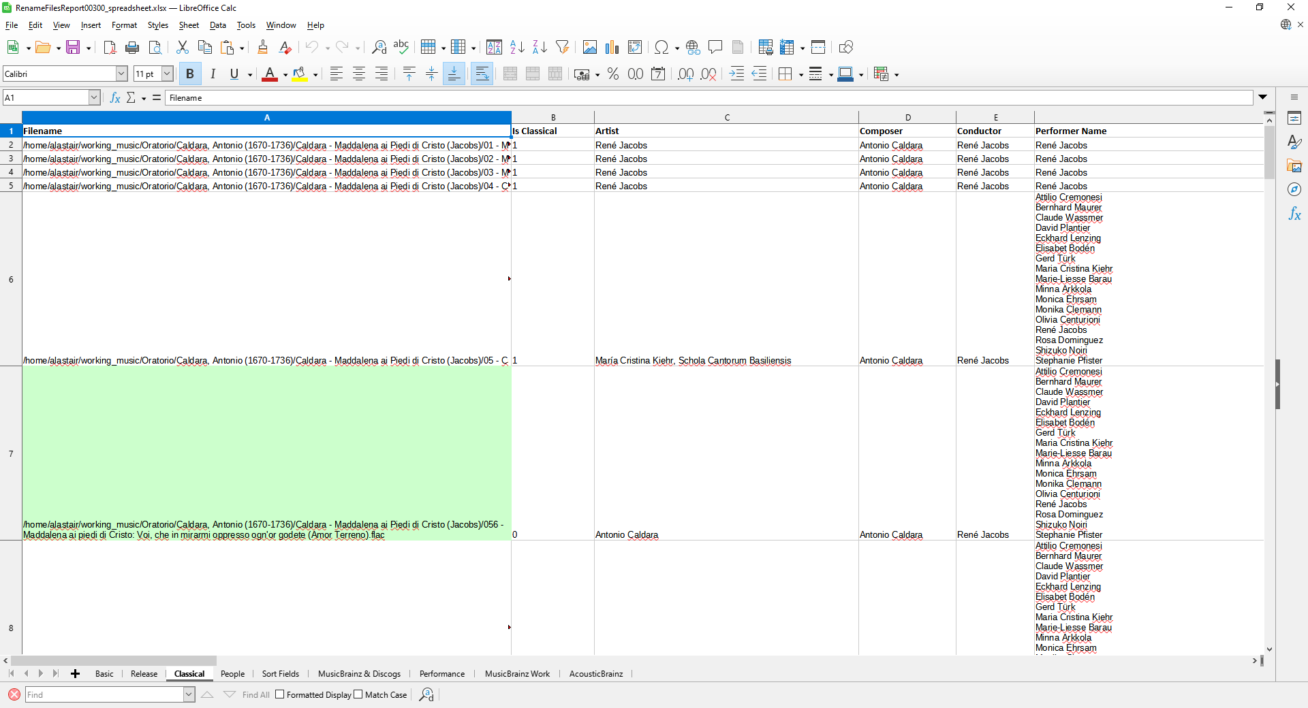Toggle Bold formatting

(x=190, y=74)
